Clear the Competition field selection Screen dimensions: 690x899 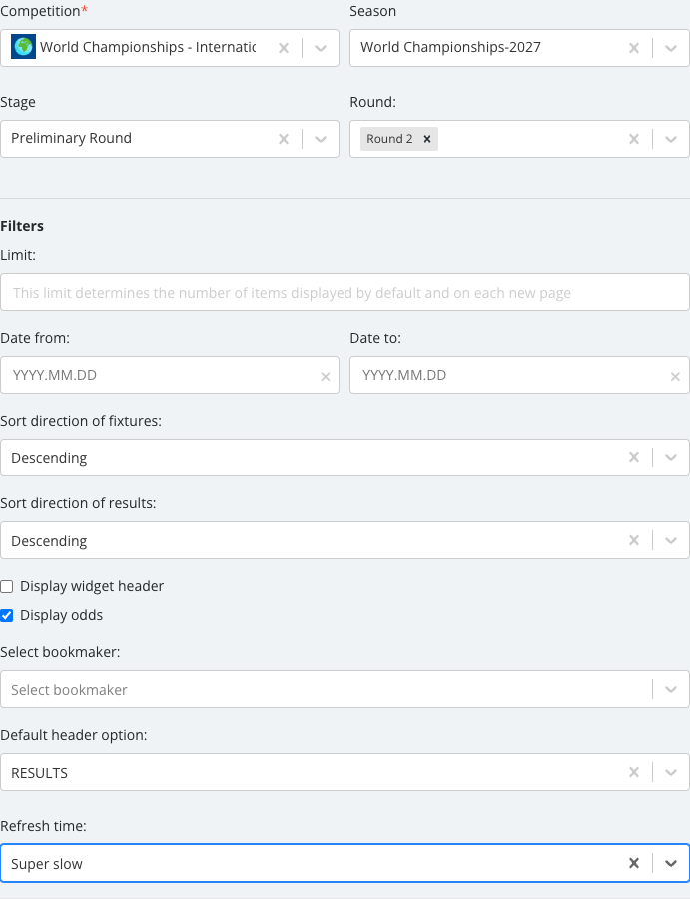(284, 48)
